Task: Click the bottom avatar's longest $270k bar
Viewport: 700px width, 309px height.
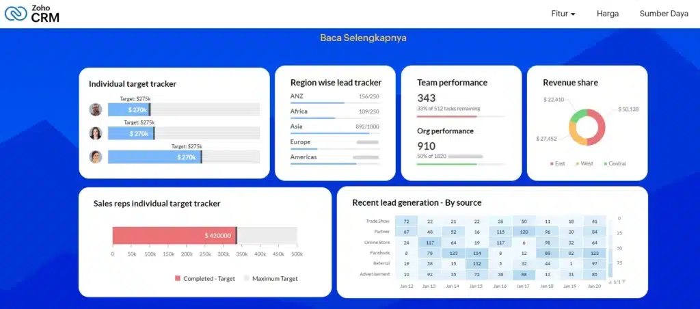Action: [x=154, y=157]
